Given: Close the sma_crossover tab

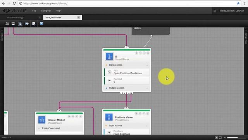Looking at the screenshot, I should pyautogui.click(x=78, y=17).
